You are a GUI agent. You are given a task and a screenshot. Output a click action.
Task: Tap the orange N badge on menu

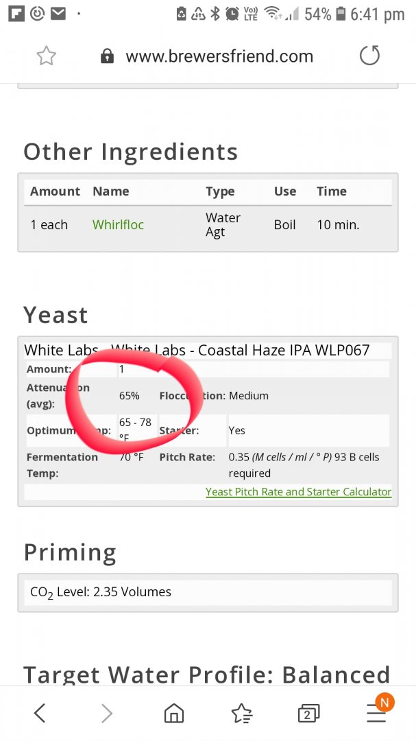[384, 702]
